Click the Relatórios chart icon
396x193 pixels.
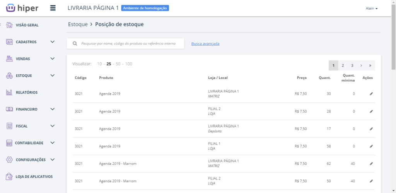point(10,92)
